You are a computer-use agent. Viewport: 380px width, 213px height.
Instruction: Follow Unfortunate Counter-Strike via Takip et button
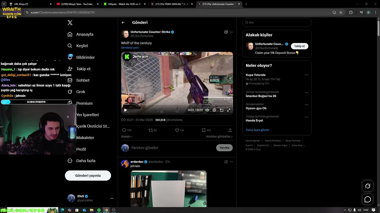point(300,46)
